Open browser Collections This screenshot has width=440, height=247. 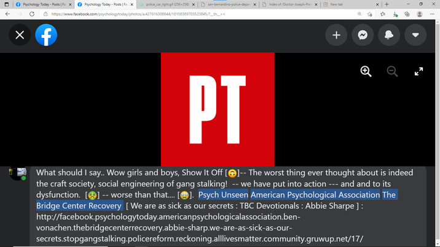[407, 14]
